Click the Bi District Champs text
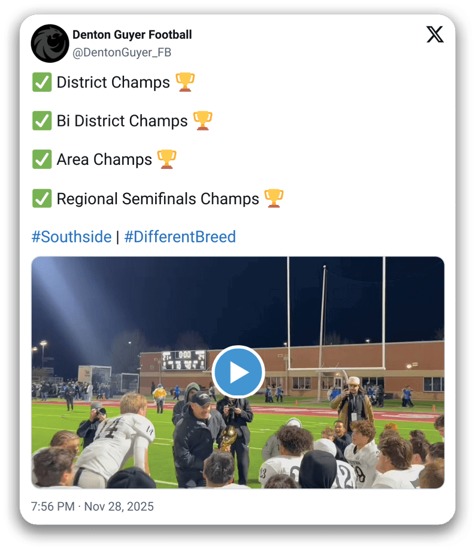Image resolution: width=475 pixels, height=550 pixels. (122, 121)
